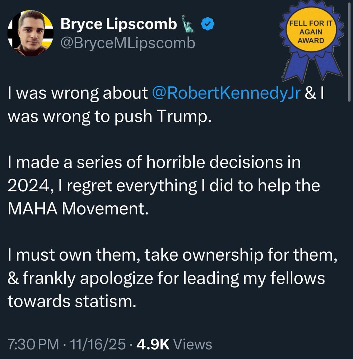Click the blue ribbon tails below the award
The width and height of the screenshot is (353, 359).
point(313,69)
